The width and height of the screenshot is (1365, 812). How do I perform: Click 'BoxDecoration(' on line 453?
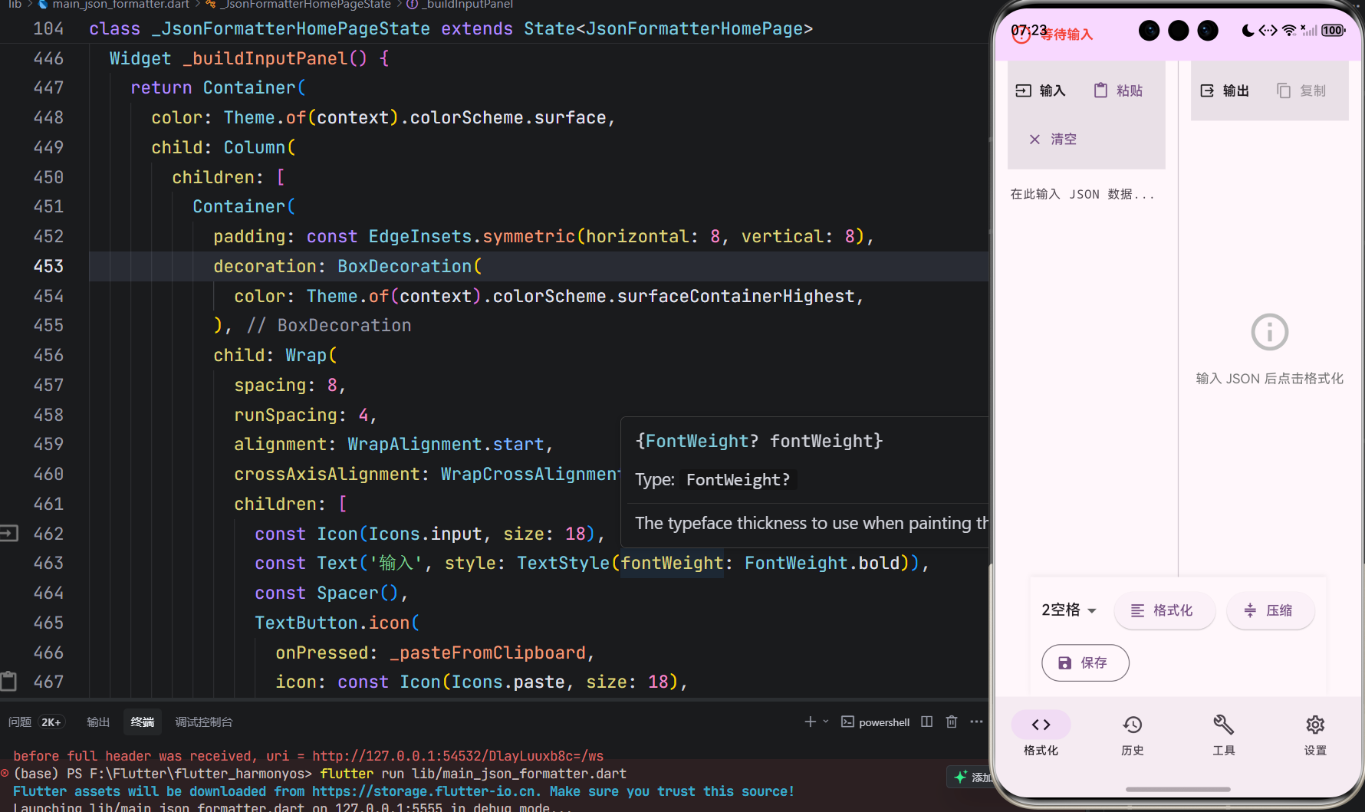(409, 266)
